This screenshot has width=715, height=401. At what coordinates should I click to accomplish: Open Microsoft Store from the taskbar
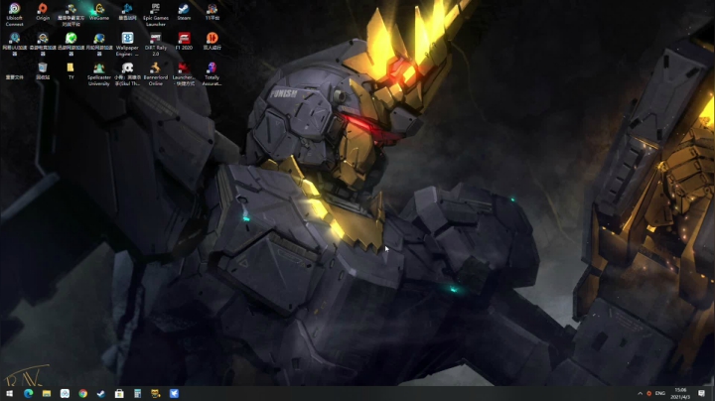119,394
